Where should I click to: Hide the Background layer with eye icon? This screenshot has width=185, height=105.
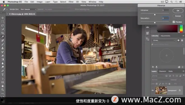[x=152, y=90]
